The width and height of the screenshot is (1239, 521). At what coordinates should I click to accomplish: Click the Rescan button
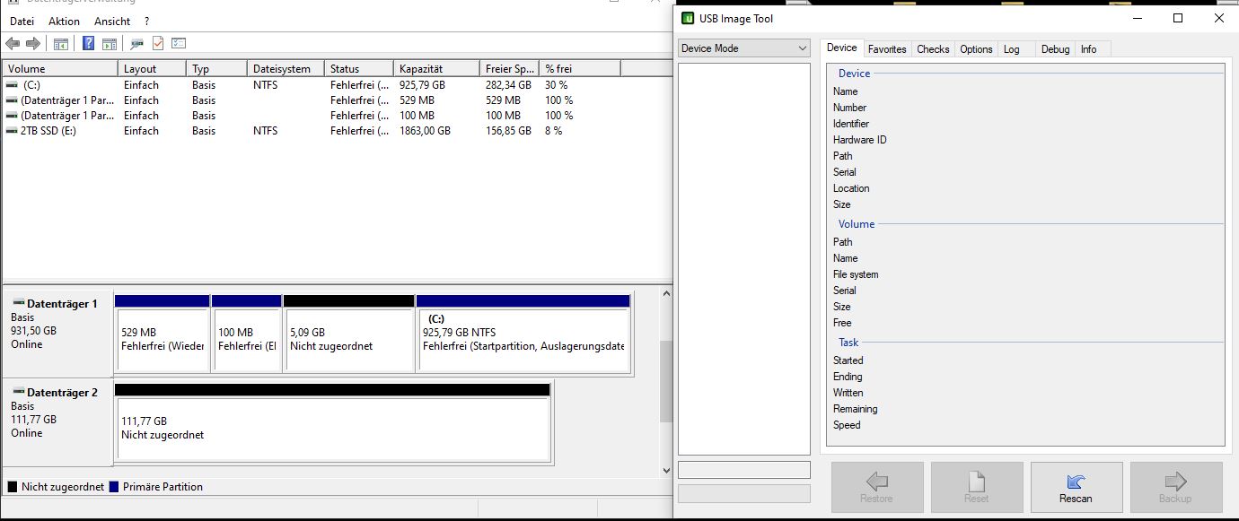pos(1076,488)
